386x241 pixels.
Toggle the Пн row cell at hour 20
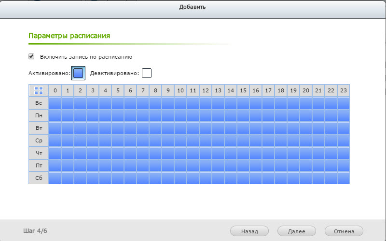click(306, 115)
